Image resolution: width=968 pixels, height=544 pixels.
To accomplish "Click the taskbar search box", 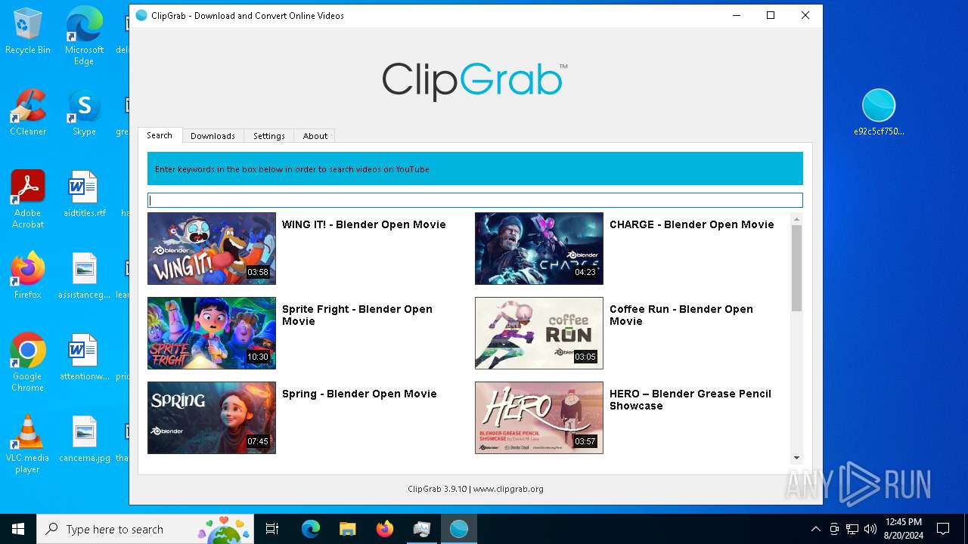I will pos(145,529).
